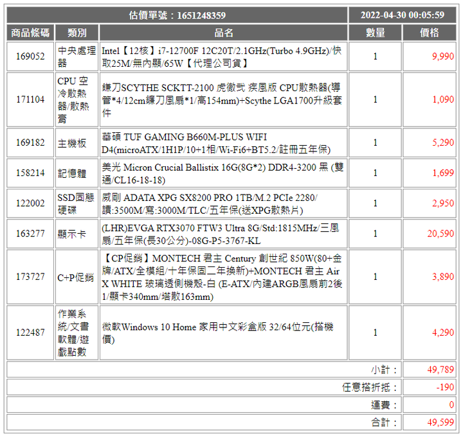Click the 運費 label

pyautogui.click(x=384, y=405)
